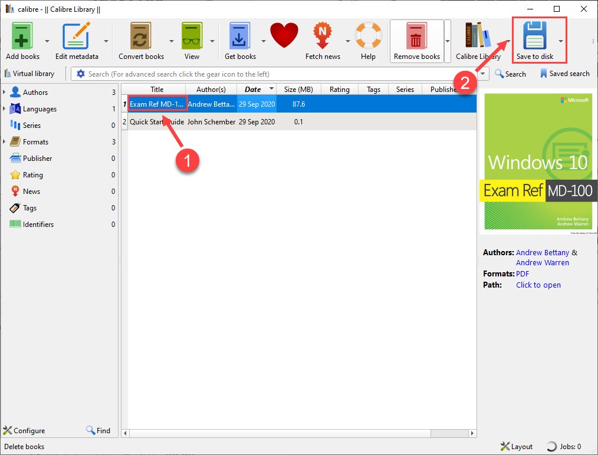Image resolution: width=598 pixels, height=455 pixels.
Task: Click the Search button with magnifier
Action: tap(510, 74)
